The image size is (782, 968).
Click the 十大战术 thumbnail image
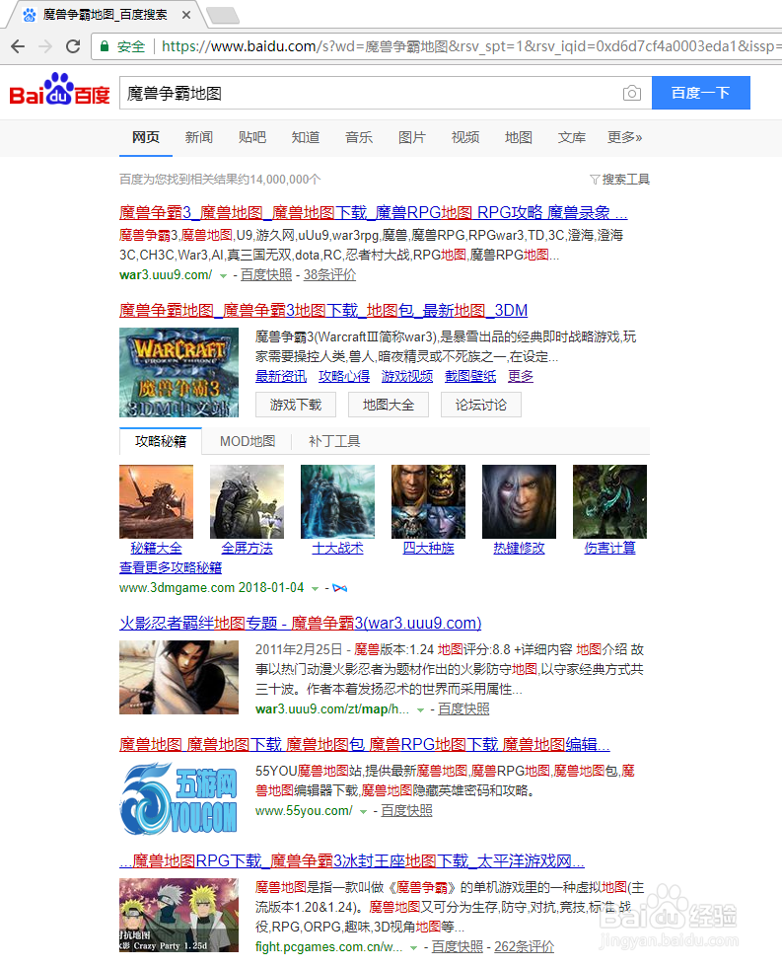tap(337, 501)
